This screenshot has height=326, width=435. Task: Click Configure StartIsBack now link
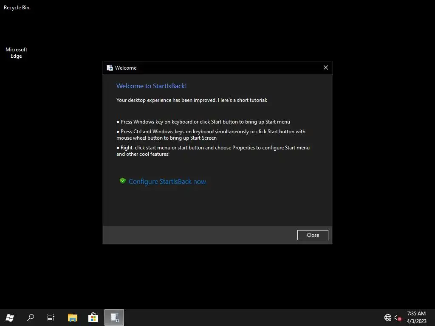[167, 182]
